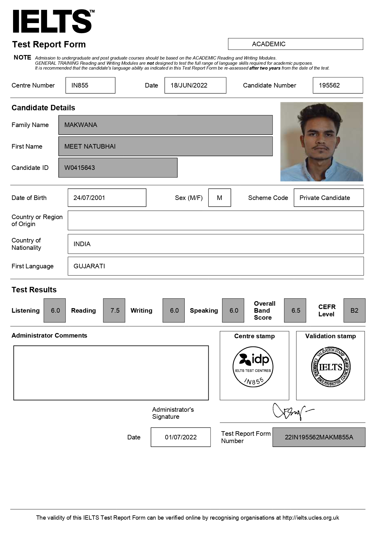Select the candidate photo
This screenshot has width=377, height=533.
point(321,142)
